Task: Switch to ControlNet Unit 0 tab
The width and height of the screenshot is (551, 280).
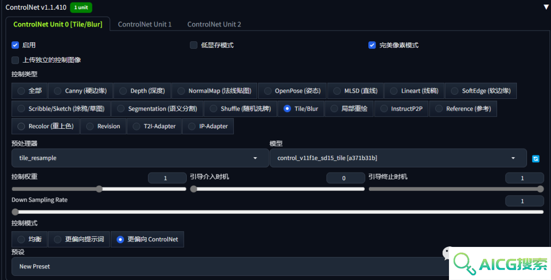Action: pyautogui.click(x=58, y=24)
